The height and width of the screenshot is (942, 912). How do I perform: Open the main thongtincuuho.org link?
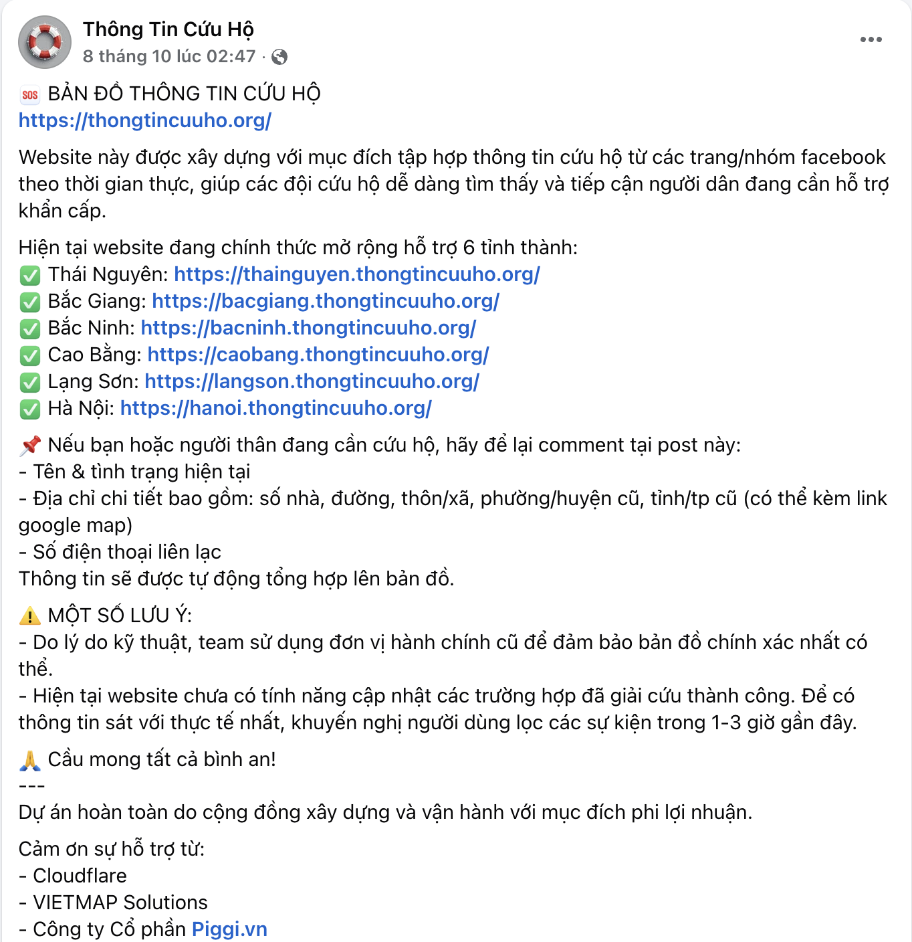(145, 120)
